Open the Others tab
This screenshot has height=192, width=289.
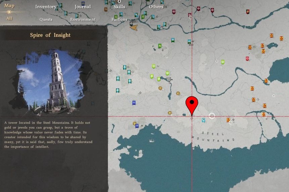(x=156, y=7)
